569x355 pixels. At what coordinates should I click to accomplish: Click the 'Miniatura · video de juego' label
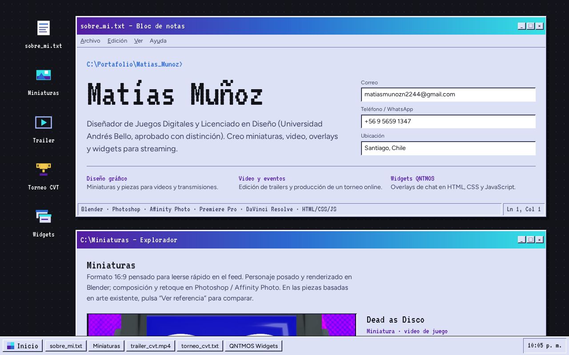coord(407,331)
